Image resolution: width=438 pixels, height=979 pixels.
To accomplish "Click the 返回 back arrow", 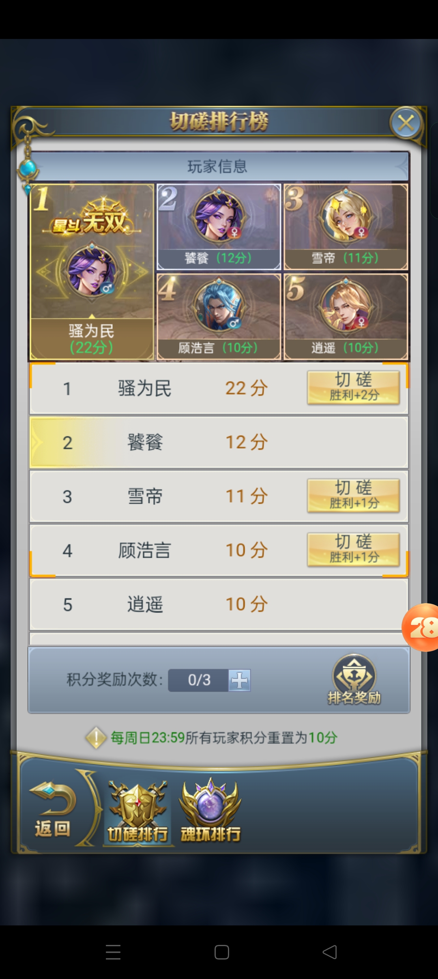I will pyautogui.click(x=53, y=810).
